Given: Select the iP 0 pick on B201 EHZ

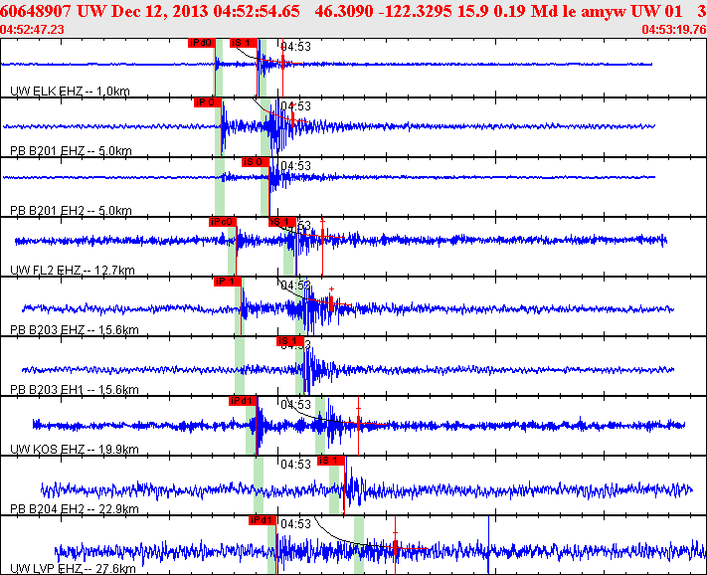Looking at the screenshot, I should [x=208, y=102].
